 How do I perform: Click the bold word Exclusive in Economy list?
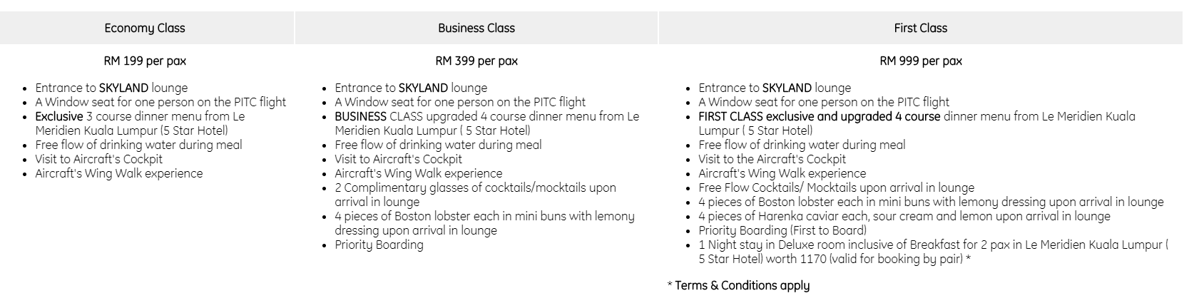pyautogui.click(x=59, y=116)
